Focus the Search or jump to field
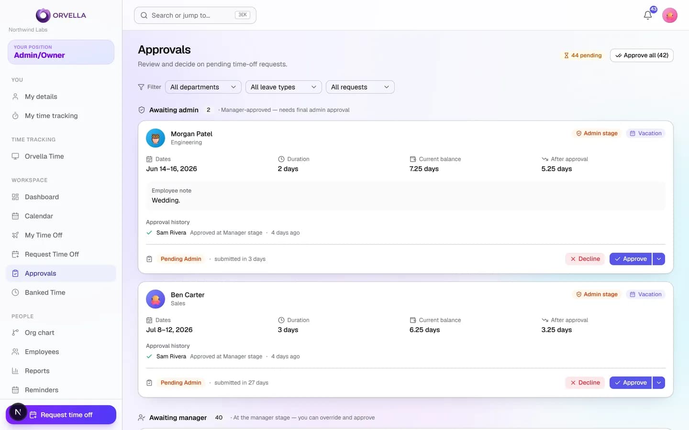 click(x=195, y=15)
